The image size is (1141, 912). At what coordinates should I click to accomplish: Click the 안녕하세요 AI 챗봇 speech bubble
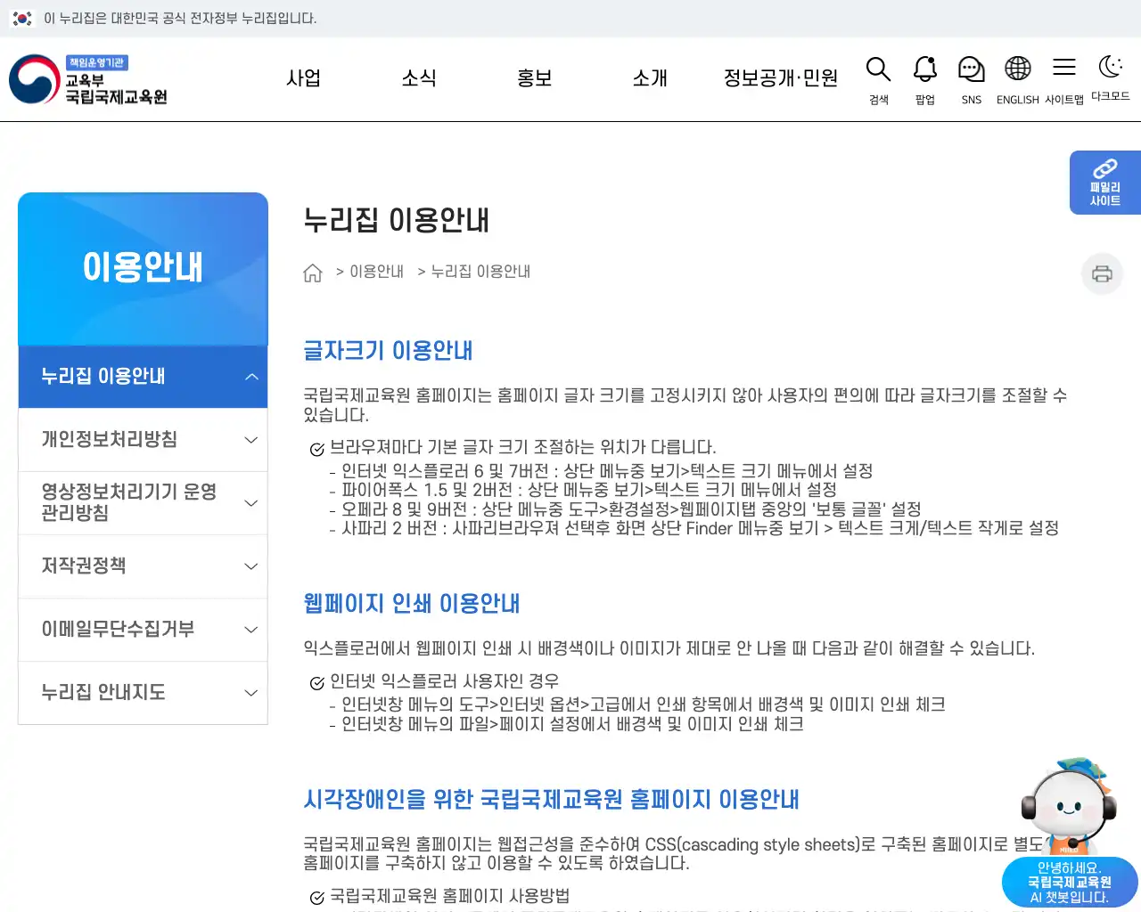pos(1070,883)
